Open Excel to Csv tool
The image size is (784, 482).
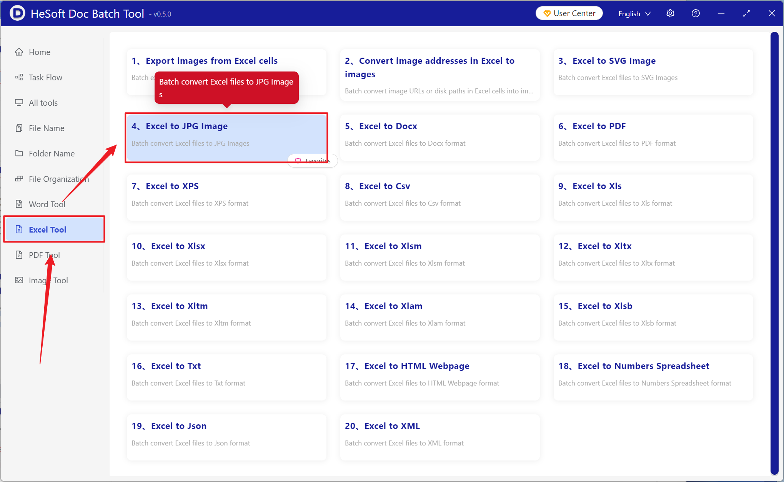point(440,198)
